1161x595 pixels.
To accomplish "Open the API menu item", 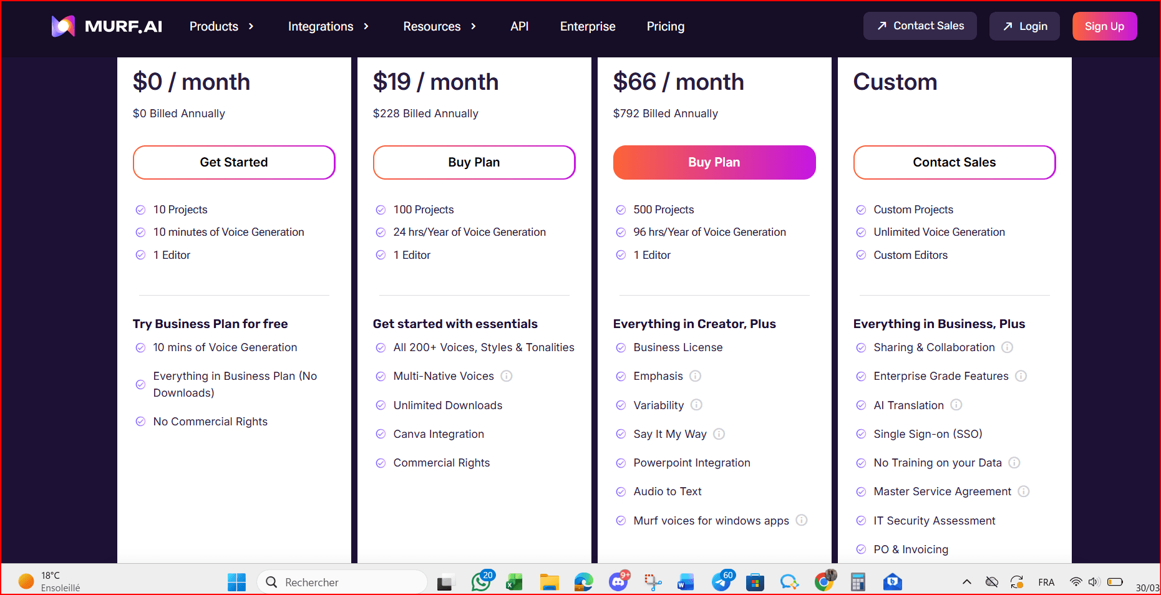I will coord(519,26).
